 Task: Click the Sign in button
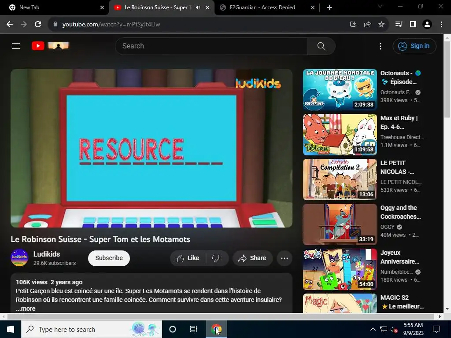point(414,46)
